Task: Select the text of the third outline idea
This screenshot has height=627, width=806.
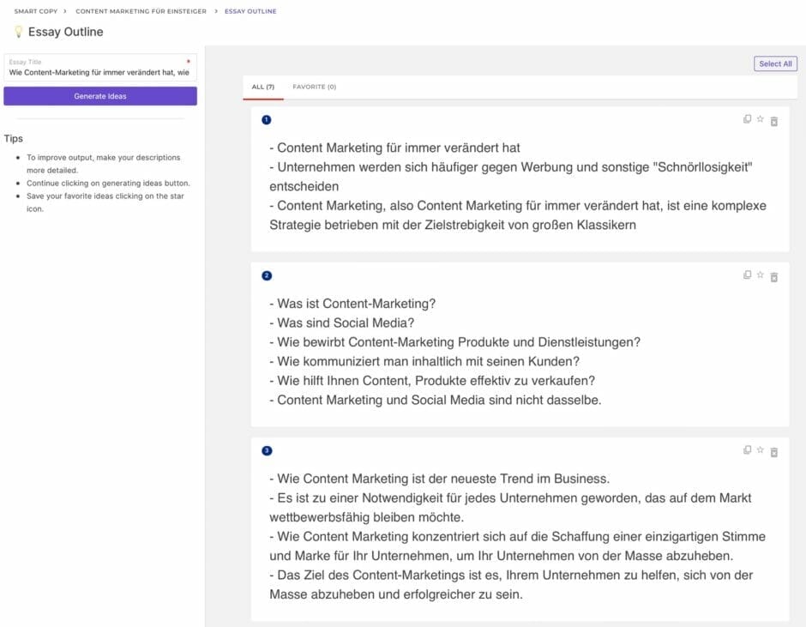Action: pos(517,536)
